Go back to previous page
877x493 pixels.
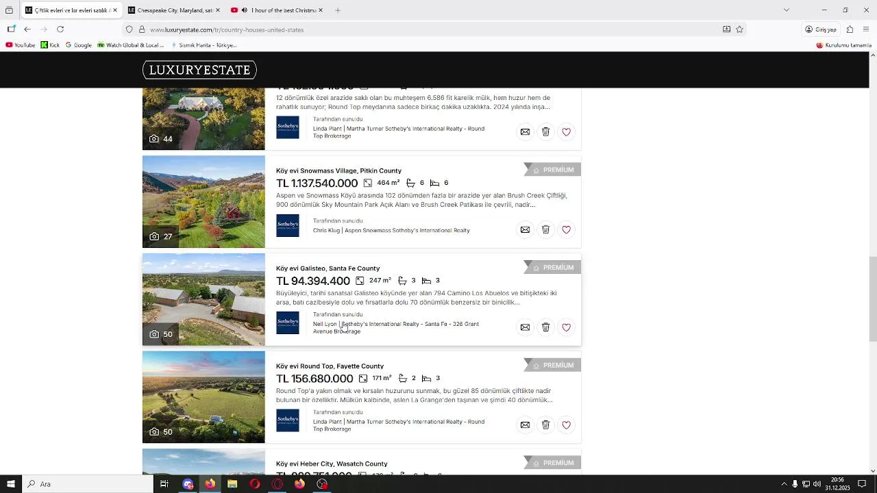point(27,29)
